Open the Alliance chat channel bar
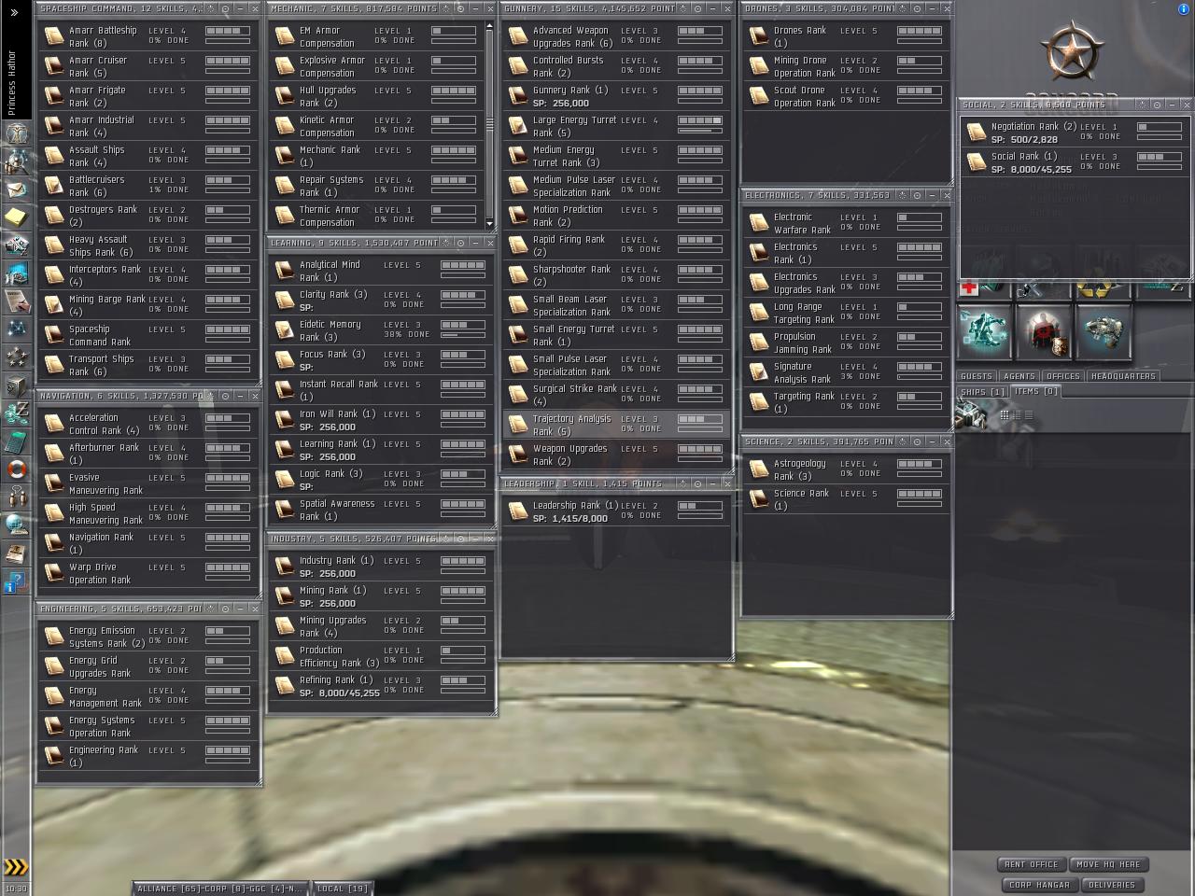This screenshot has height=896, width=1195. (x=220, y=889)
